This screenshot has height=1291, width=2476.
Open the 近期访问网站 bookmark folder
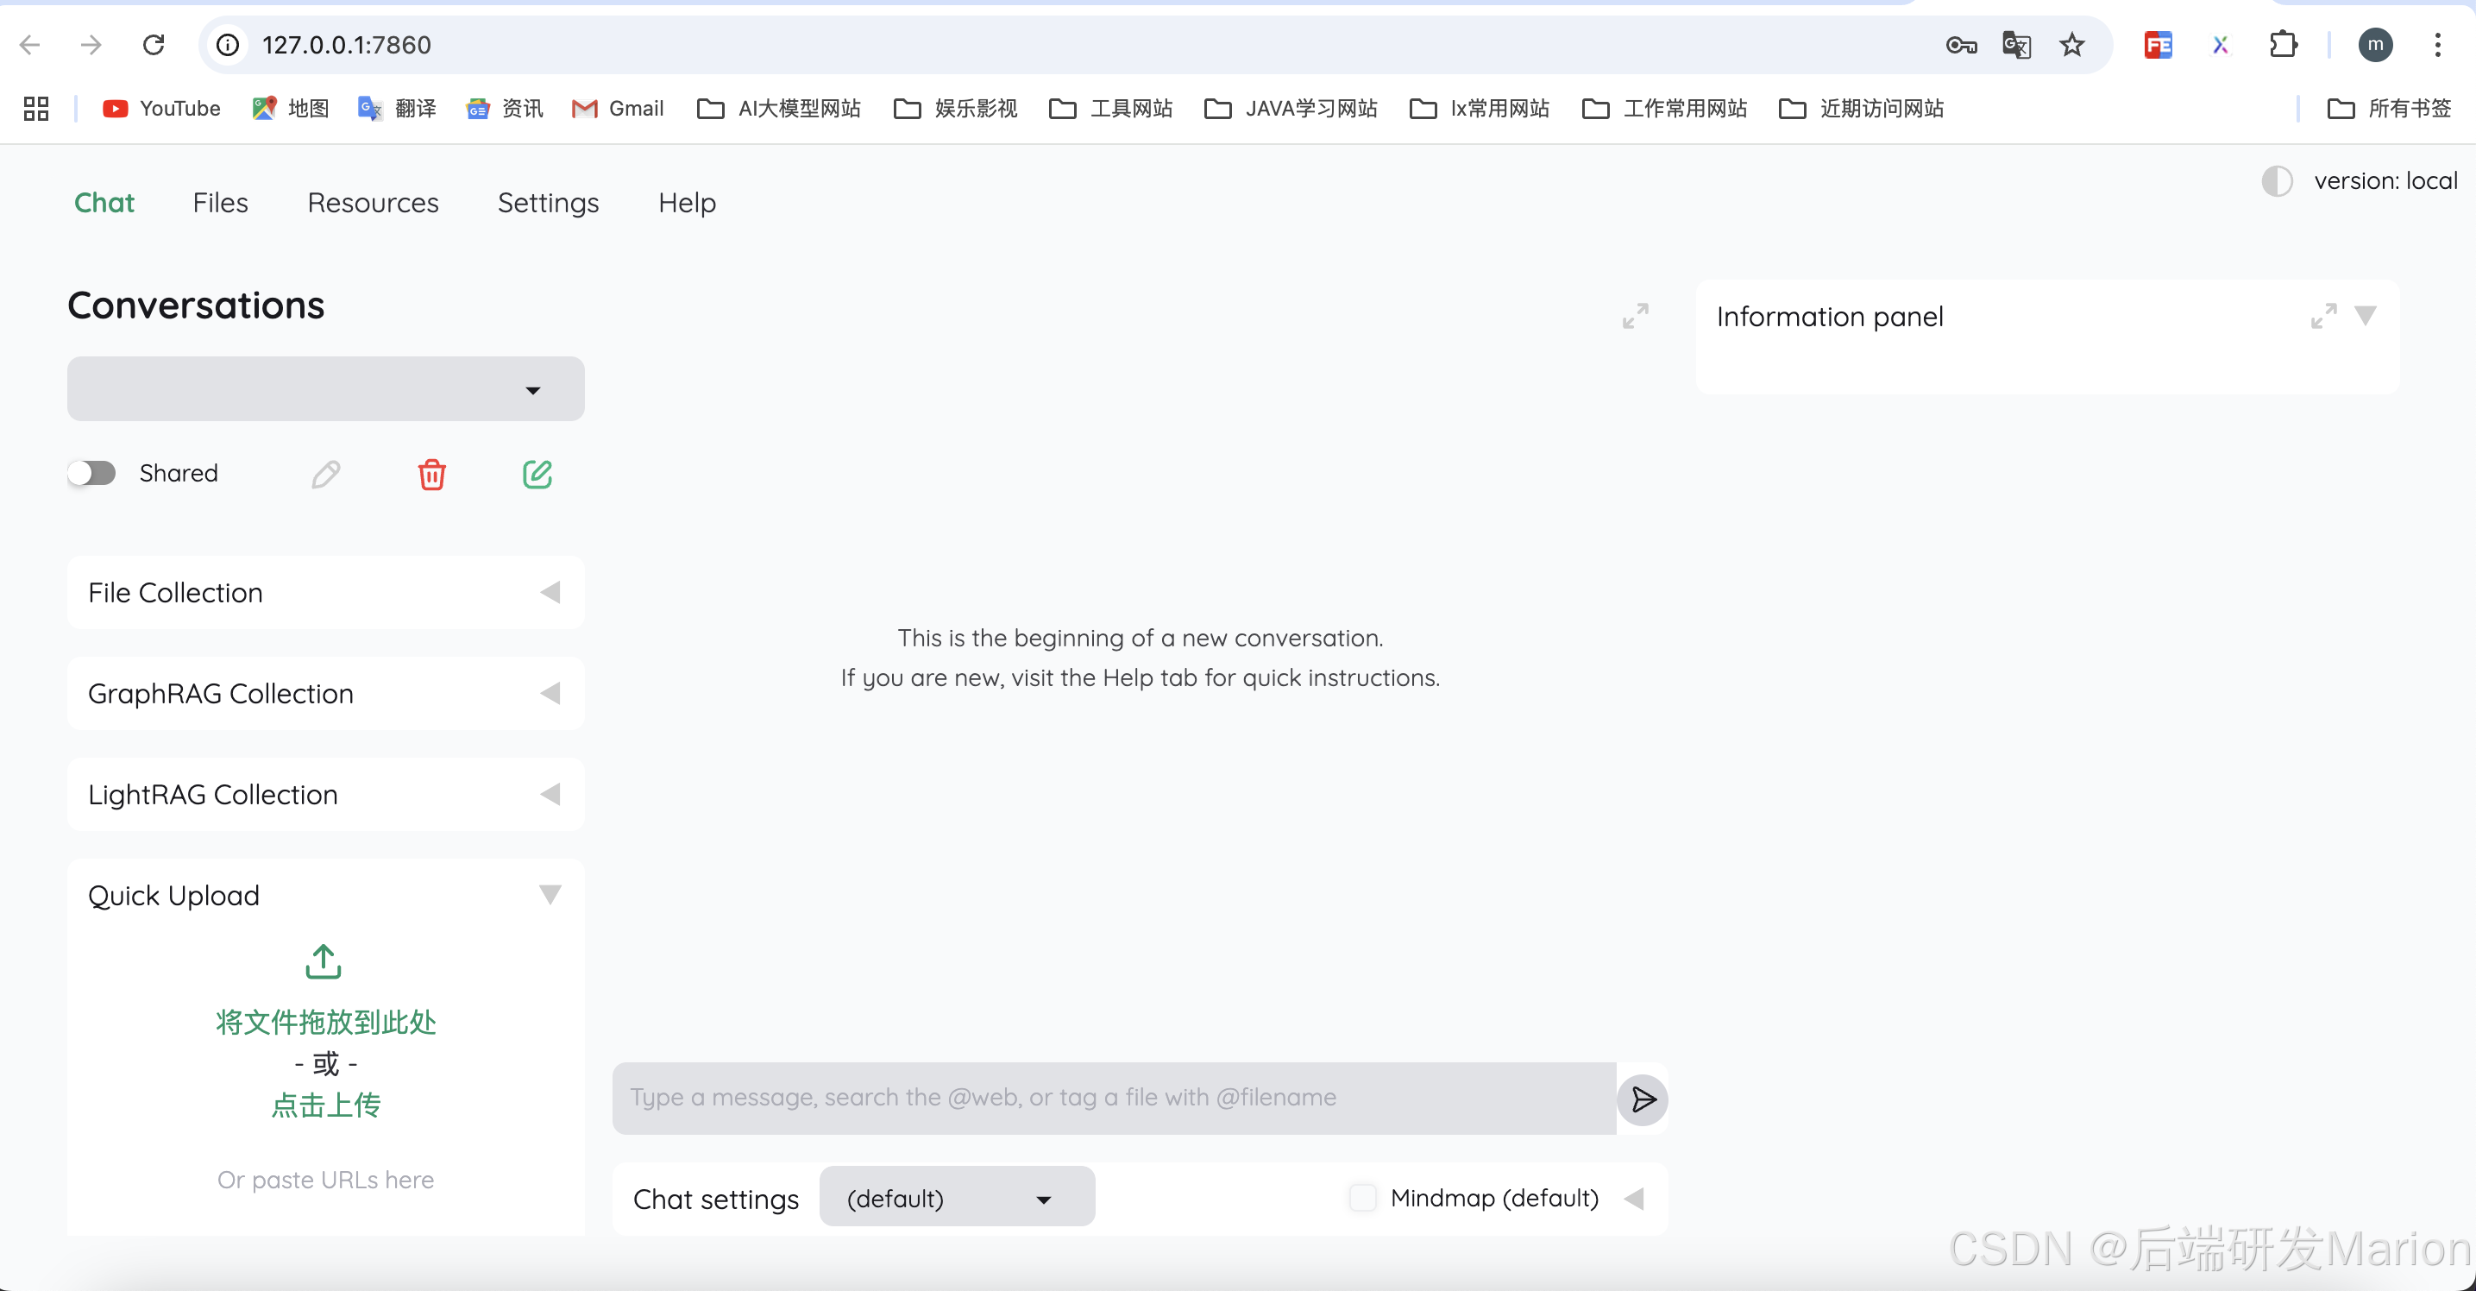(x=1862, y=109)
